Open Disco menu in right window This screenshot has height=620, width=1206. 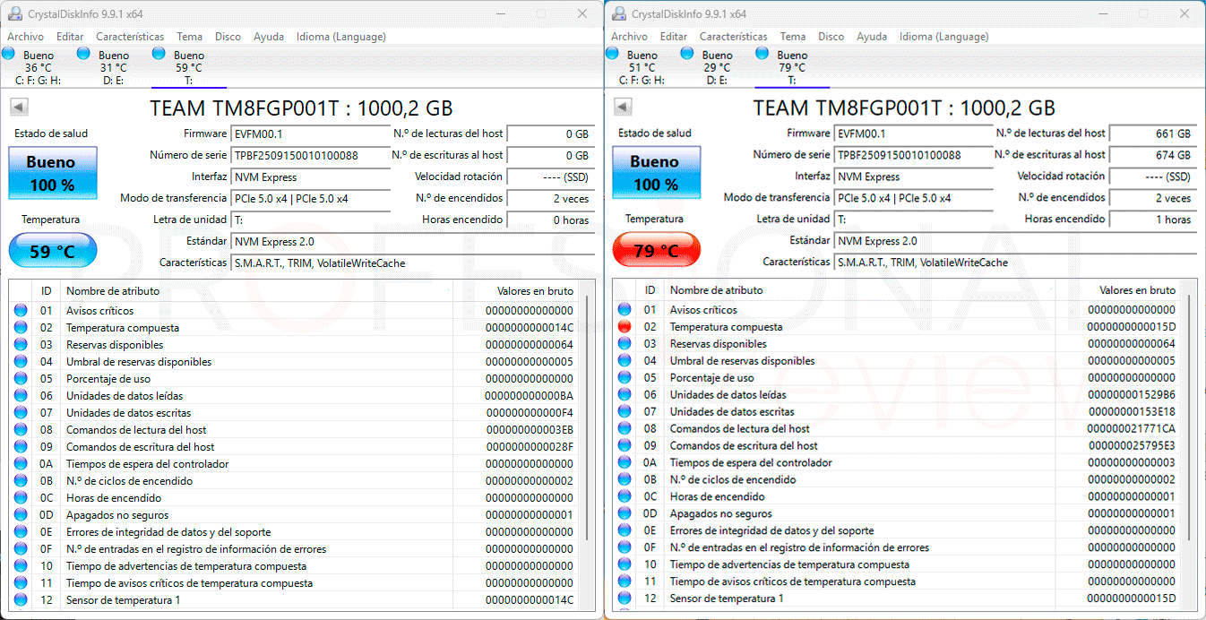(x=831, y=37)
